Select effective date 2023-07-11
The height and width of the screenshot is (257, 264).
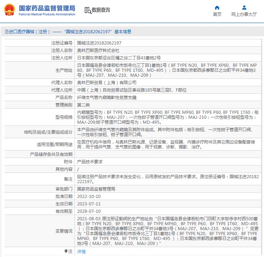click(x=89, y=204)
